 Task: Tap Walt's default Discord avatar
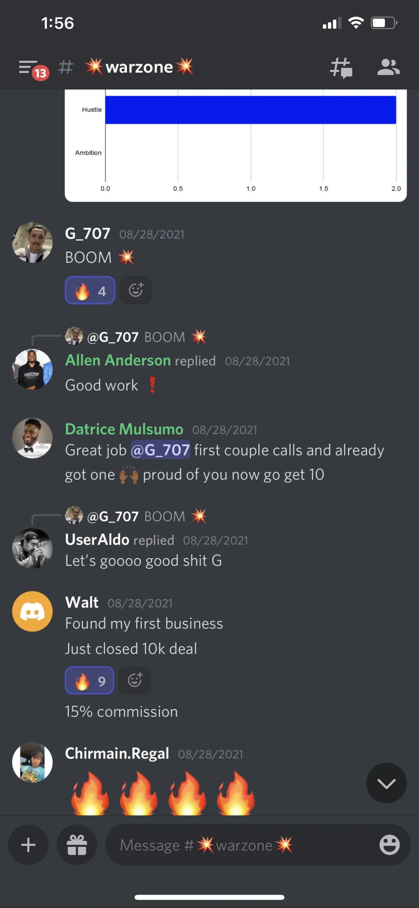coord(32,611)
